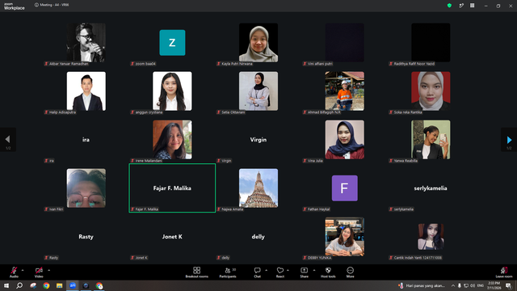Change layout using the View grid icon

tap(472, 6)
